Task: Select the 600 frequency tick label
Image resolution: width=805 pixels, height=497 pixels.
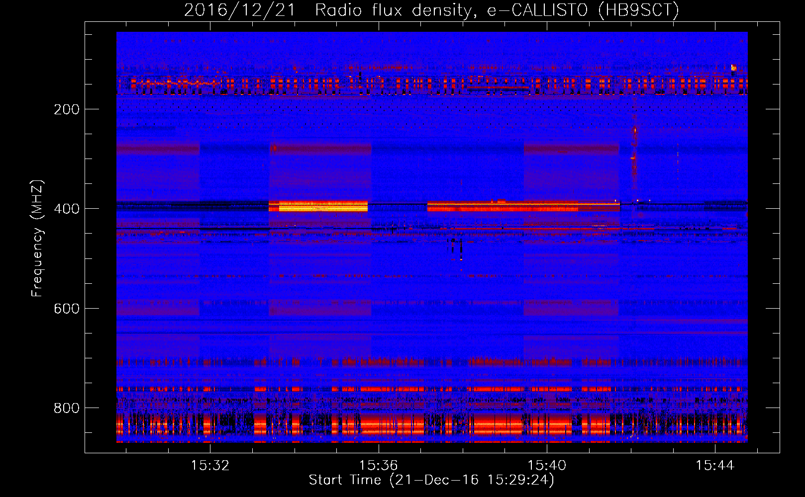Action: coord(67,309)
